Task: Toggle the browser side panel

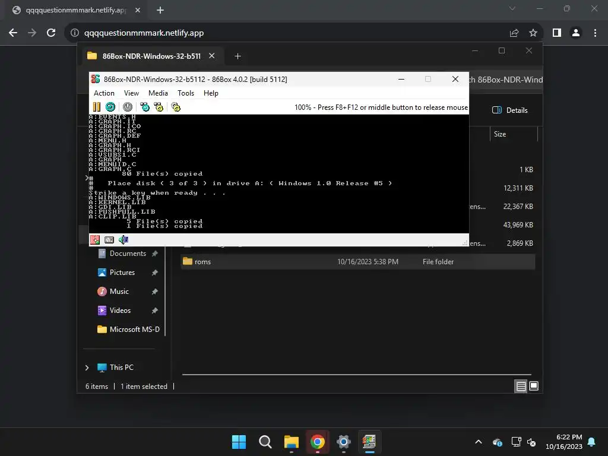Action: [557, 33]
